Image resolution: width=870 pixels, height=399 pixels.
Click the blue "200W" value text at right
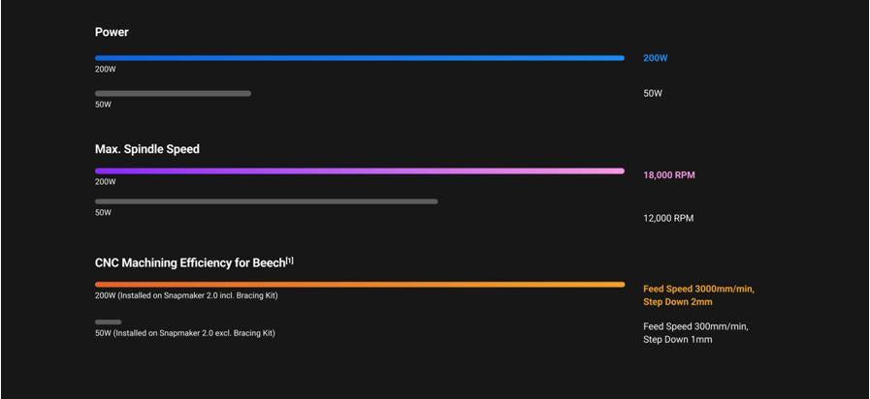655,58
